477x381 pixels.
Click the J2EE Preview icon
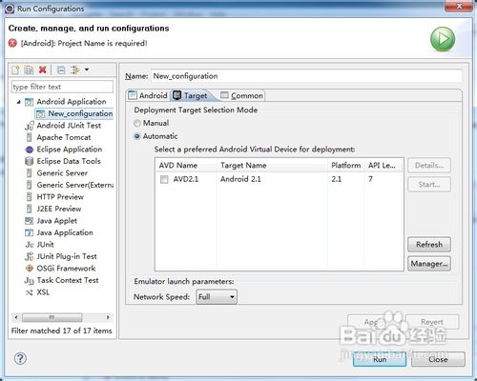(29, 209)
